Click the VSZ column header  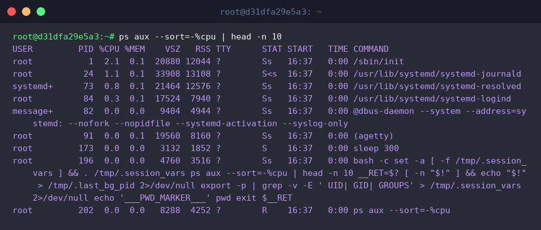pyautogui.click(x=172, y=49)
